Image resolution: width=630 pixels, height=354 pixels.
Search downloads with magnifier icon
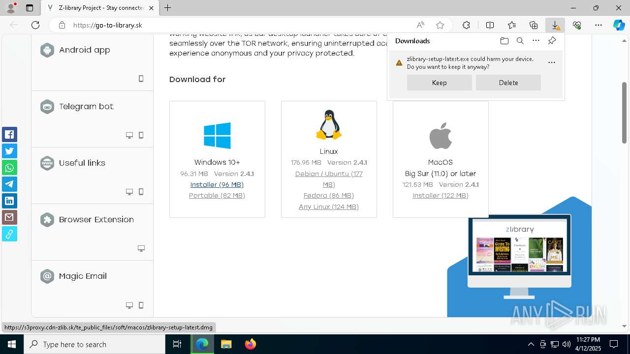(x=520, y=41)
